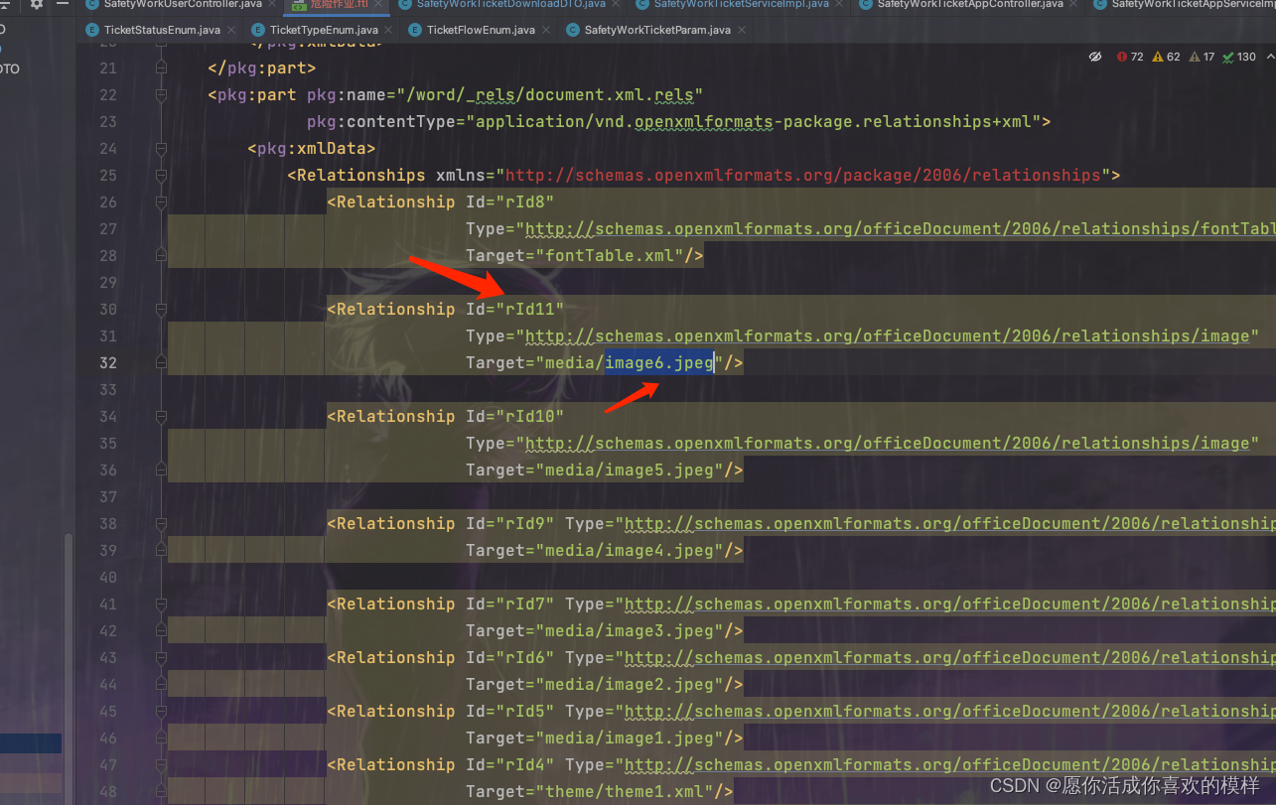Image resolution: width=1276 pixels, height=805 pixels.
Task: Open the SafetyWorkTicketParam.java tab
Action: click(x=657, y=30)
